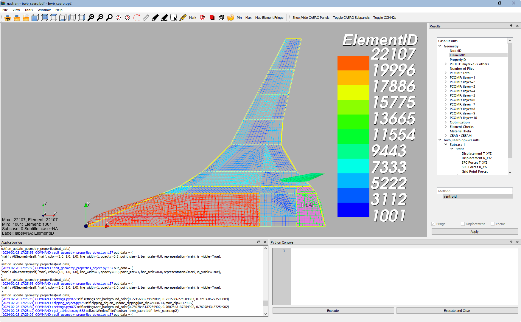Collapse the Subcase 1 node
The width and height of the screenshot is (521, 322).
pos(446,144)
